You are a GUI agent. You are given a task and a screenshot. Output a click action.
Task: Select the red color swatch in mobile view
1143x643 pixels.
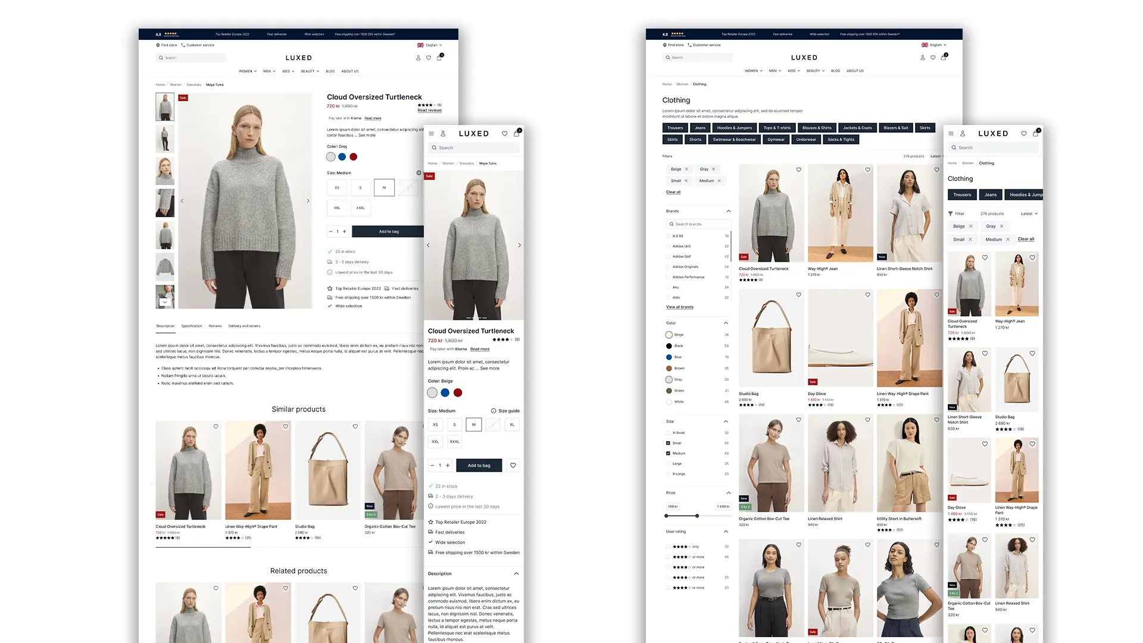[x=458, y=393]
